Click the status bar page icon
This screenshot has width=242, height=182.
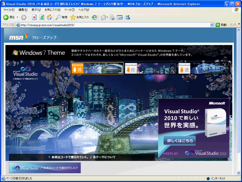coord(3,178)
